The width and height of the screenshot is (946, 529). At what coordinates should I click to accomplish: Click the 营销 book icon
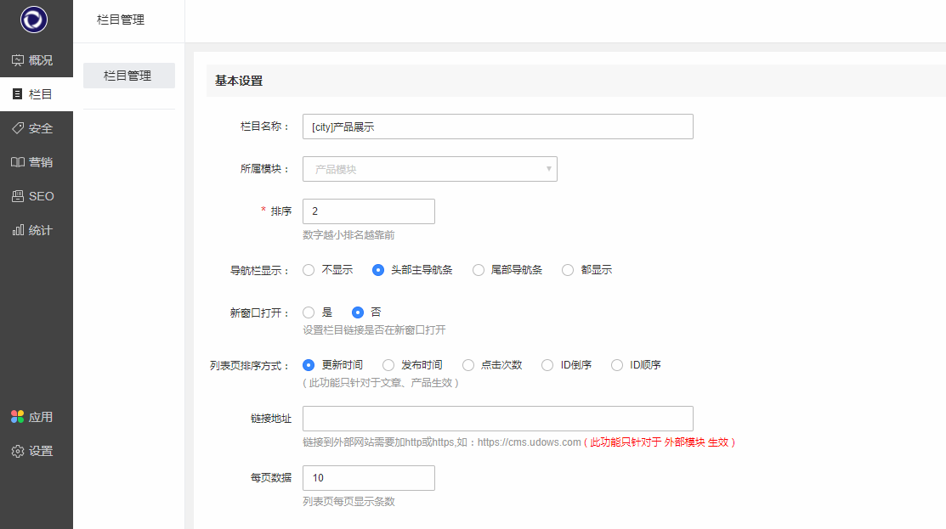(18, 162)
